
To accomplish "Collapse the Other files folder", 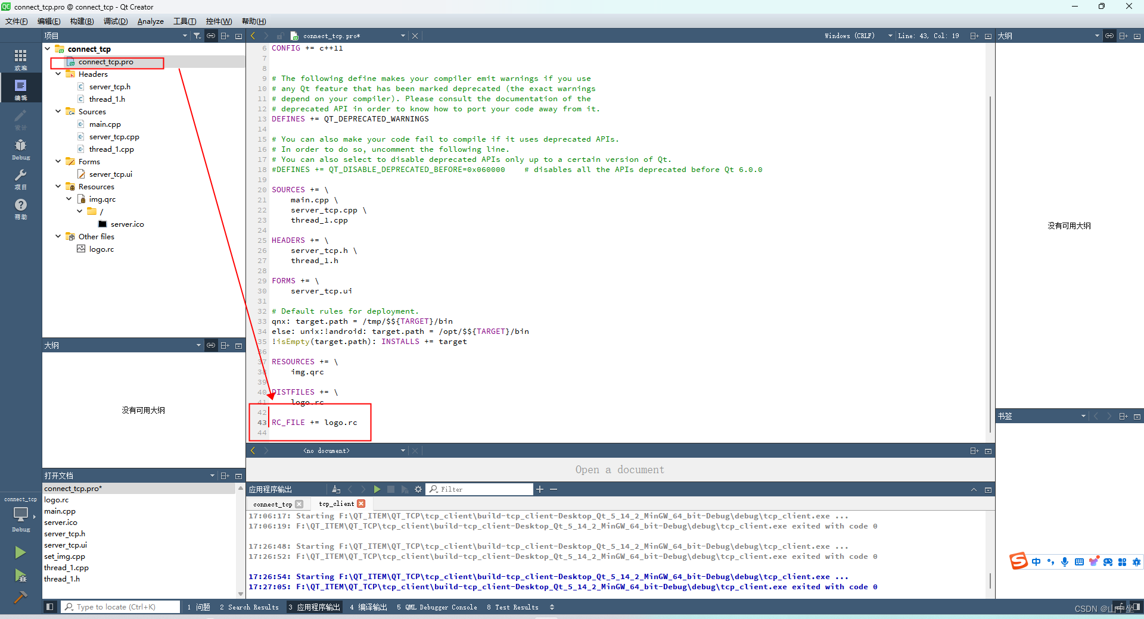I will 58,236.
